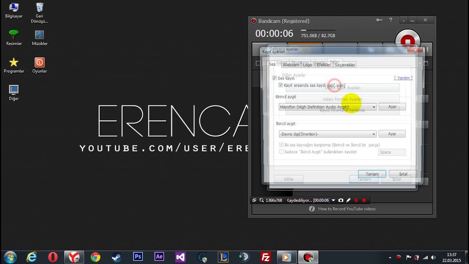This screenshot has height=264, width=469.
Task: Open Bandicam help question mark icon
Action: pyautogui.click(x=391, y=21)
